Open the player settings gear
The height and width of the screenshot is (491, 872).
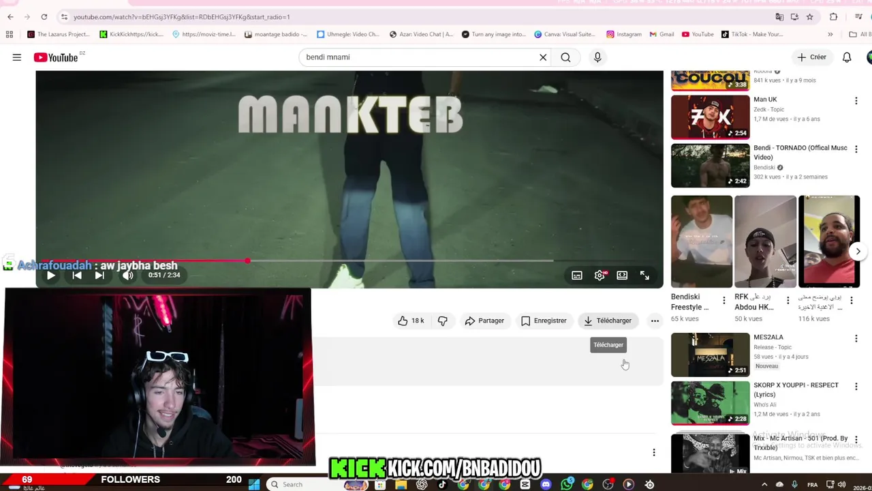pos(599,275)
